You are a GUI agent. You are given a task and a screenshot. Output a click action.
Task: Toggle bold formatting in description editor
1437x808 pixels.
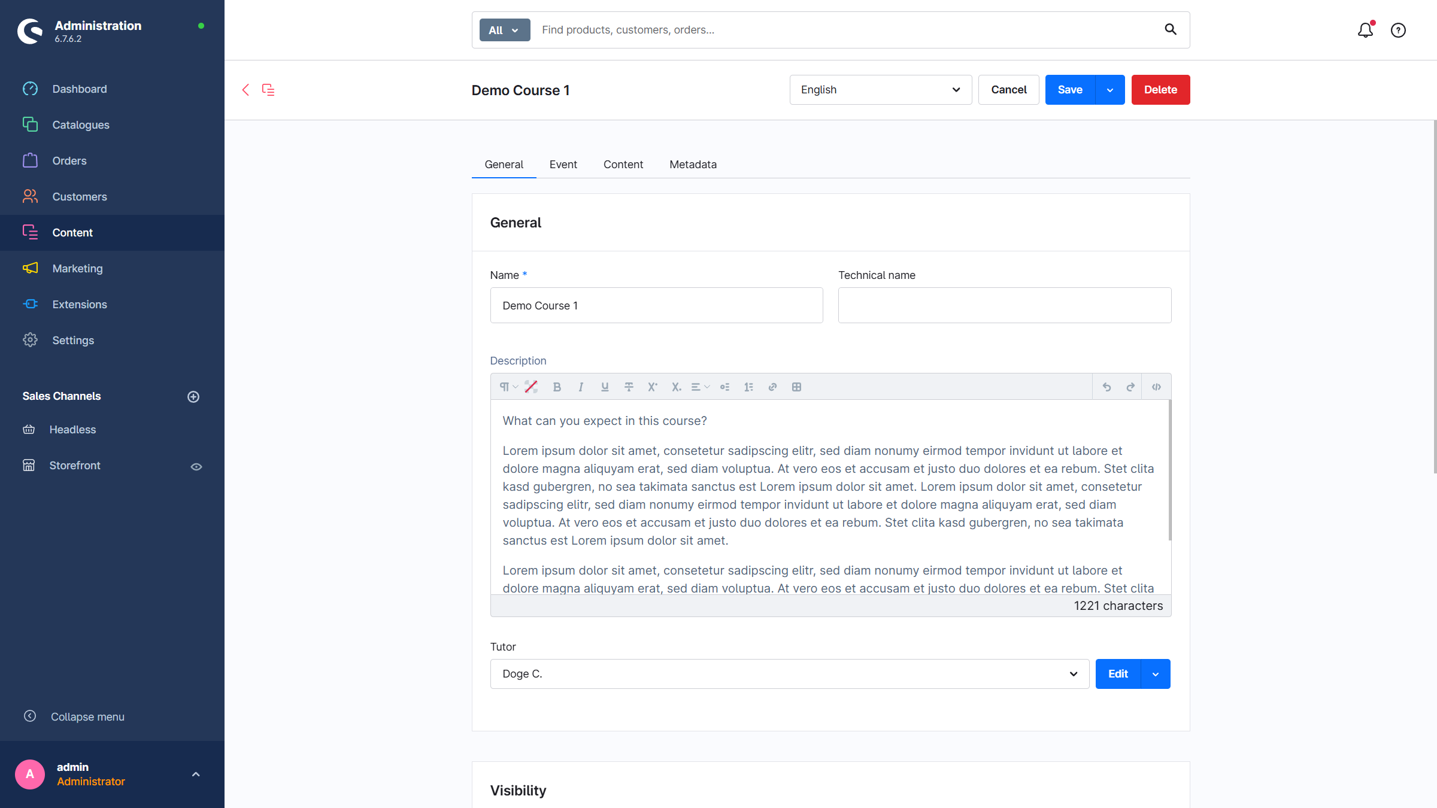point(557,387)
